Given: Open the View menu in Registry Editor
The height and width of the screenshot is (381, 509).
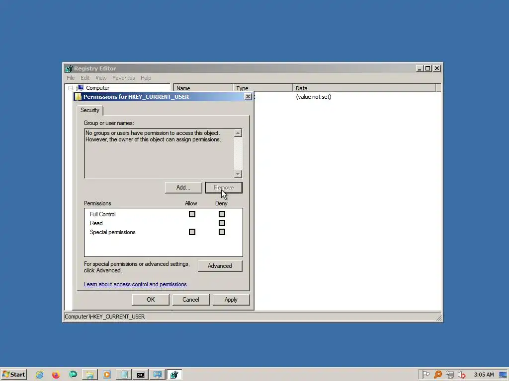Looking at the screenshot, I should 101,78.
